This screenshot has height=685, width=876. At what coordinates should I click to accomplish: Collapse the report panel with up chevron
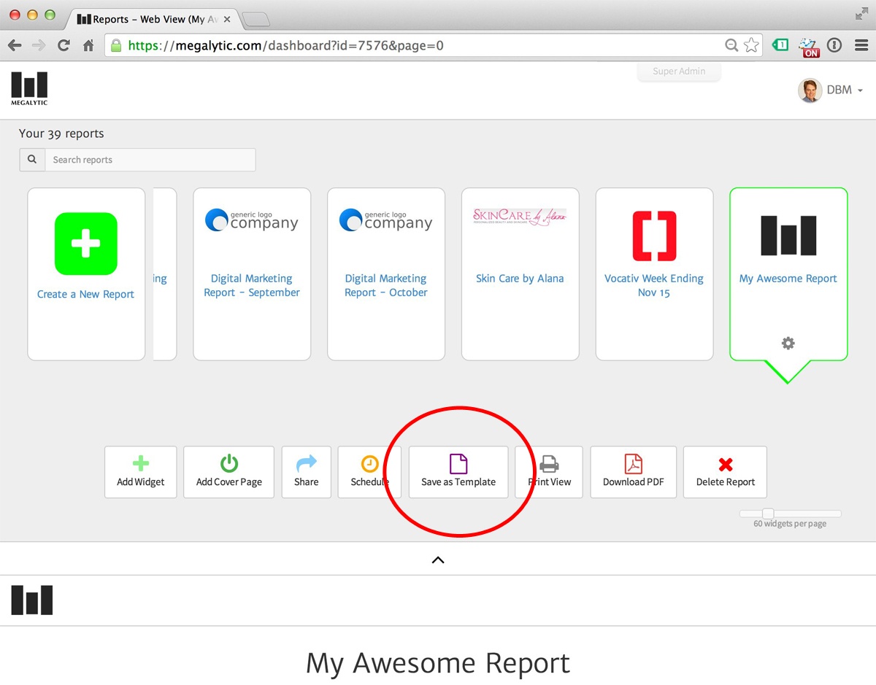click(x=438, y=560)
